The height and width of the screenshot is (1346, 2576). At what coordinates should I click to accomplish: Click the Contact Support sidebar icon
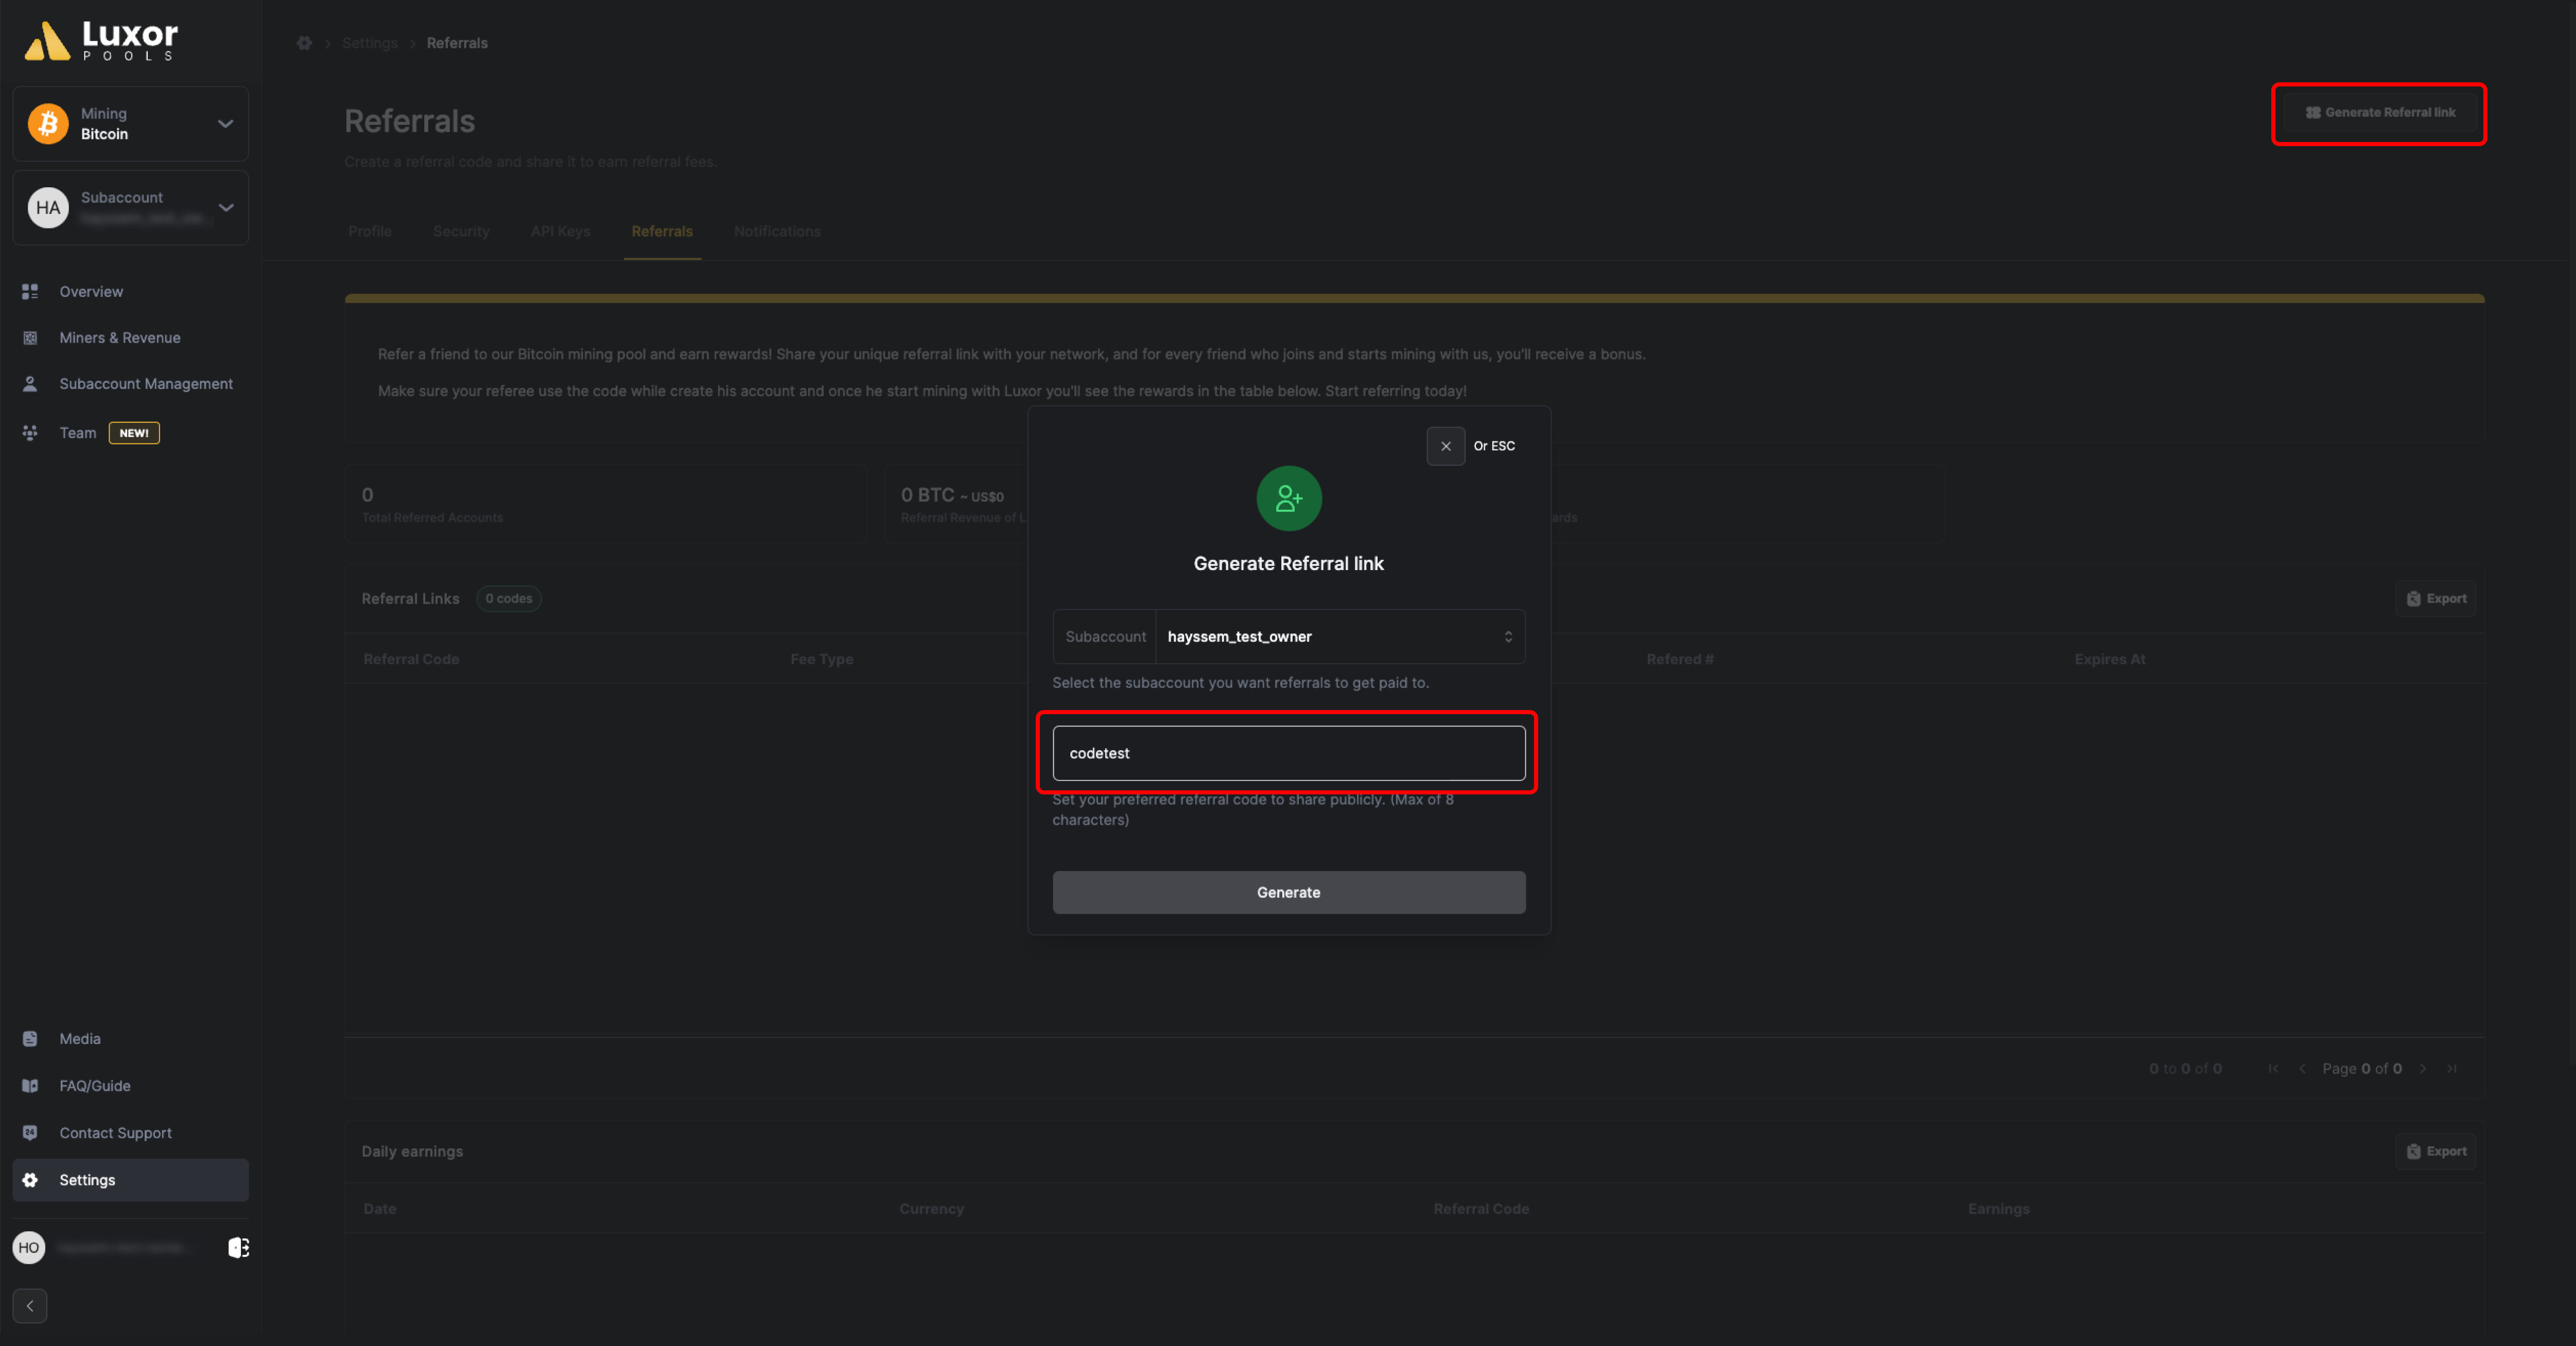pos(31,1131)
